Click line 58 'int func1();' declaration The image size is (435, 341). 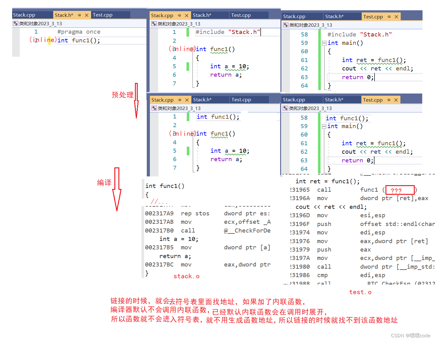point(347,118)
